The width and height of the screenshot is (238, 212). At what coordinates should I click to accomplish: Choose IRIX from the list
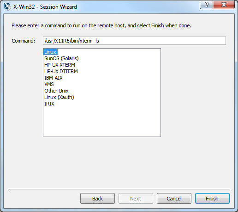click(49, 104)
